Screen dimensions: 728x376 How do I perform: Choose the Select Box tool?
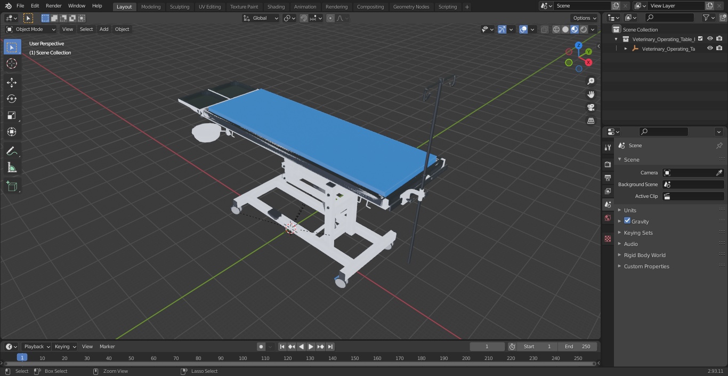pyautogui.click(x=12, y=47)
